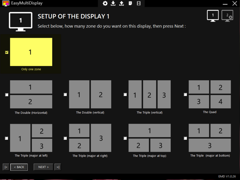This screenshot has width=240, height=180.
Task: Select The Triple (major at top) preview
Action: (149, 138)
